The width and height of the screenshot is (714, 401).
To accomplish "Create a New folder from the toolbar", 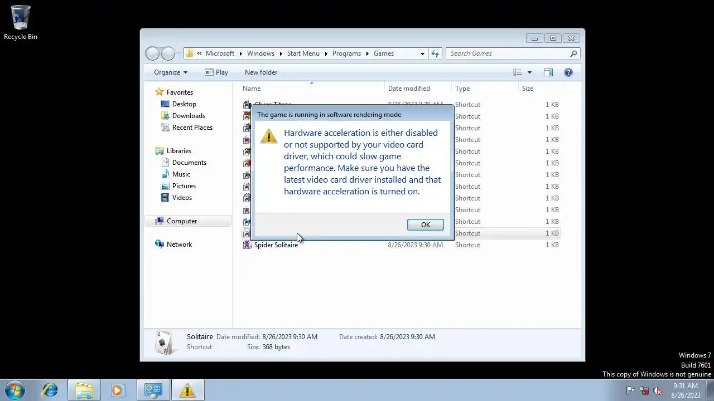I will [x=261, y=72].
